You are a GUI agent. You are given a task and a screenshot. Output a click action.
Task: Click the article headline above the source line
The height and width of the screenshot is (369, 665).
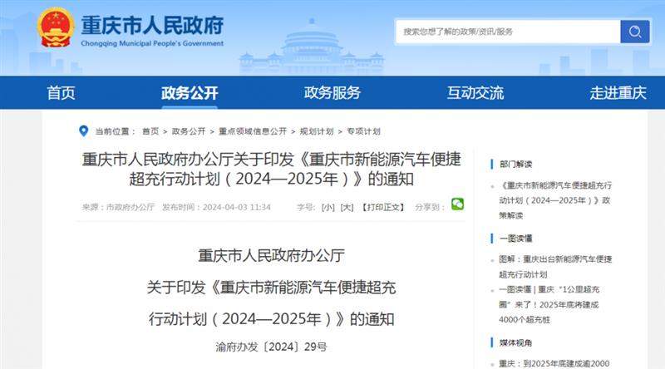[272, 170]
